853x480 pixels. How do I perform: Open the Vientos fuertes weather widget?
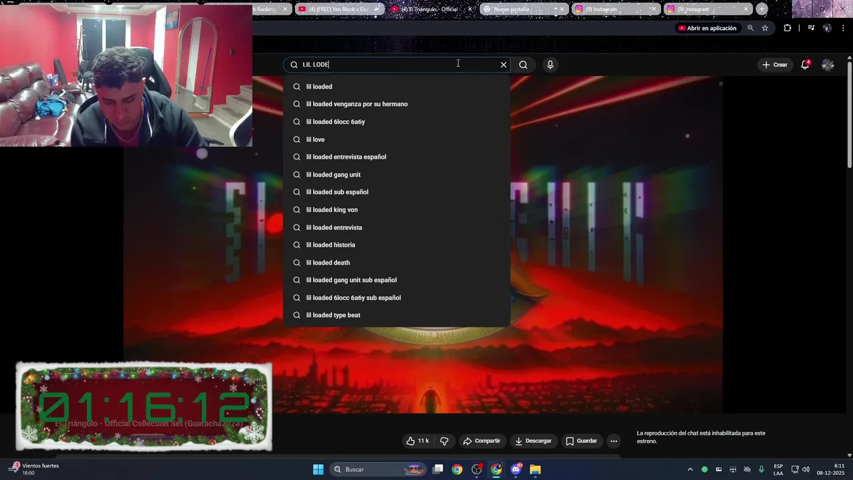click(x=33, y=469)
